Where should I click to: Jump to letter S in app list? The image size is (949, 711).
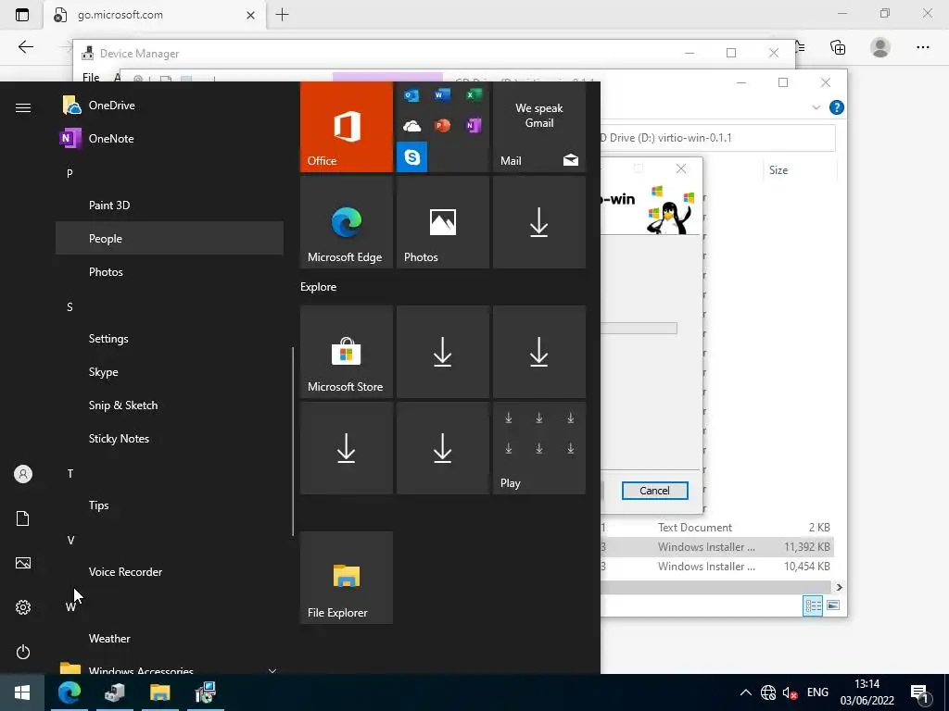click(x=70, y=307)
